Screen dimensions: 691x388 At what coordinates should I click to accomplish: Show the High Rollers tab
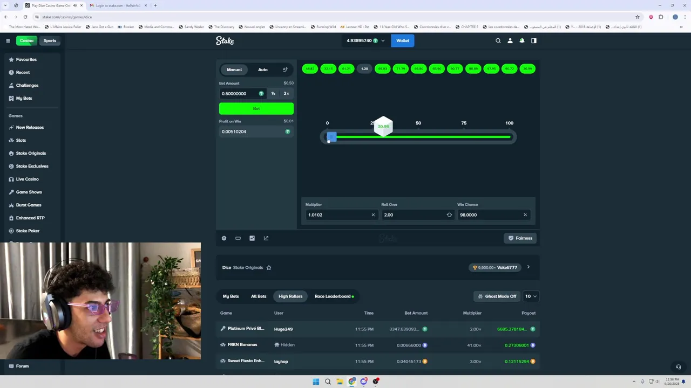(290, 296)
